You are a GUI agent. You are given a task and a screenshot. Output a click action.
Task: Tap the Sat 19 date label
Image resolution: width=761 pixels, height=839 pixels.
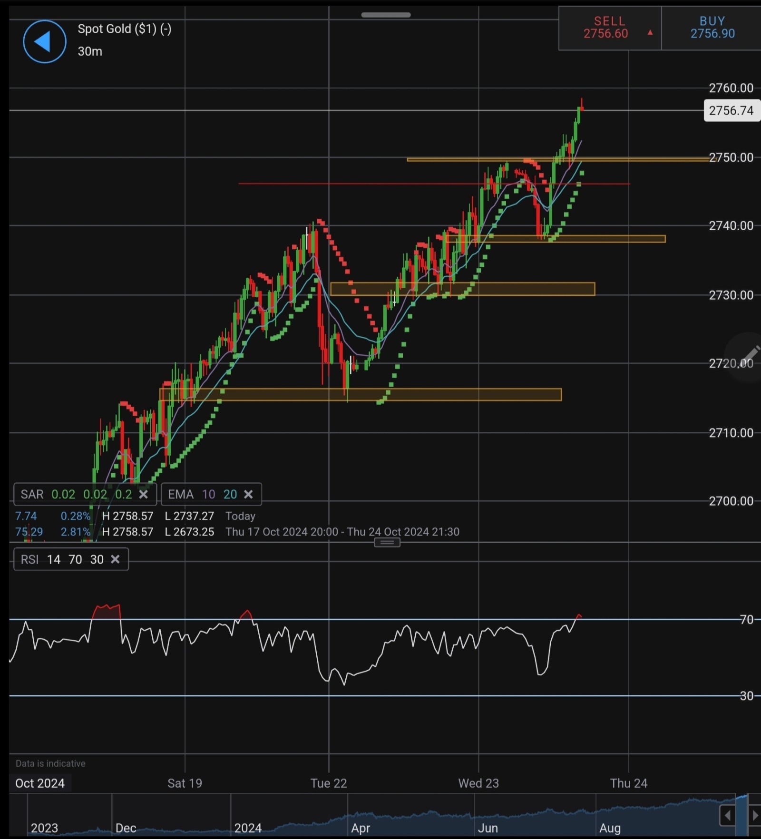[185, 783]
